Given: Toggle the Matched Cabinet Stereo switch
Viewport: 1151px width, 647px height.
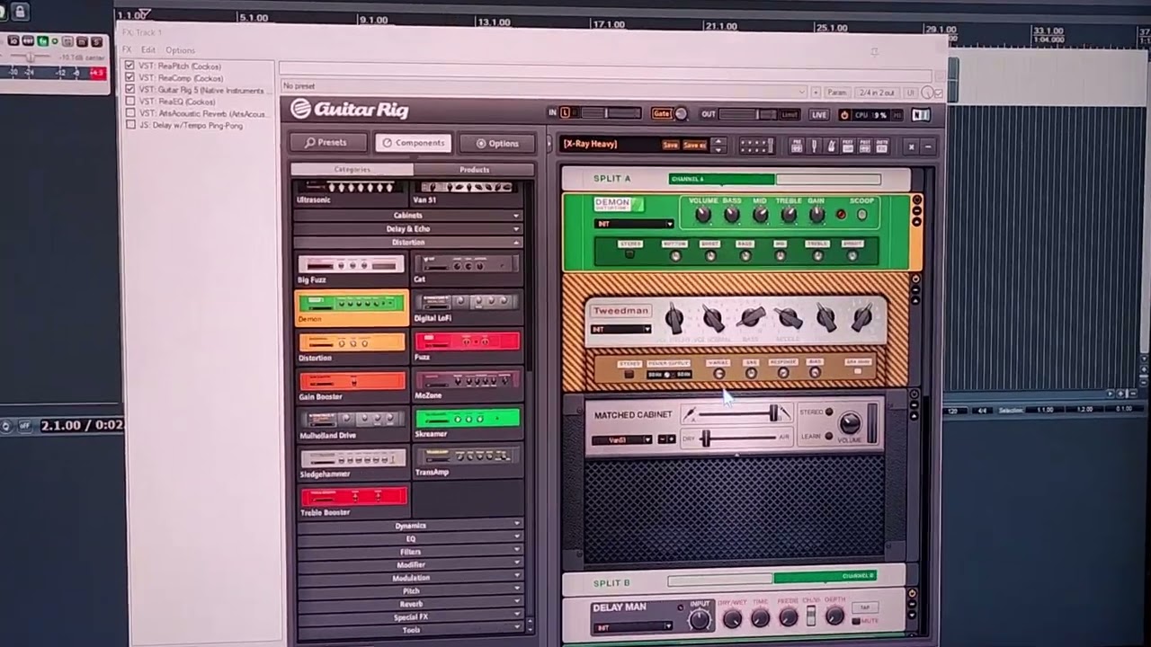Looking at the screenshot, I should coord(828,413).
